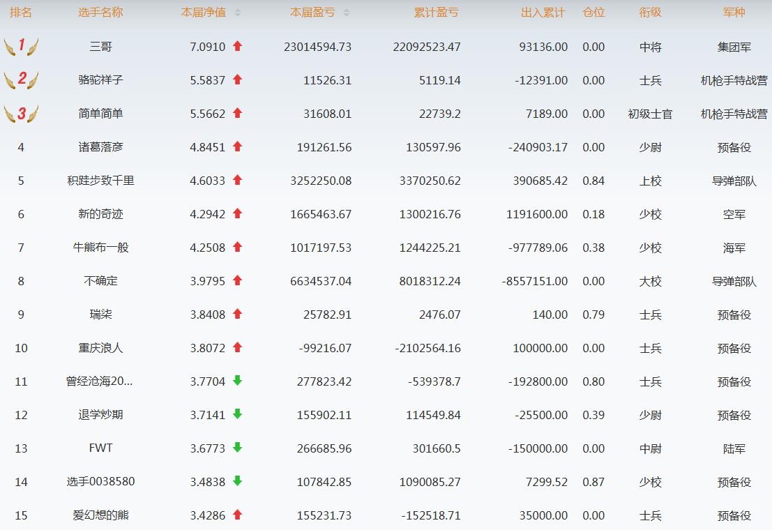Click the 累计盈亏 column header
The height and width of the screenshot is (530, 772).
pyautogui.click(x=436, y=13)
